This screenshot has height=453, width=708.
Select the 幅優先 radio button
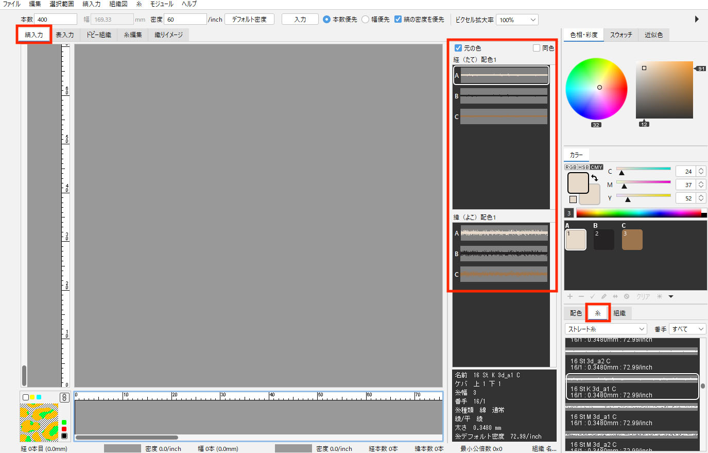tap(366, 20)
